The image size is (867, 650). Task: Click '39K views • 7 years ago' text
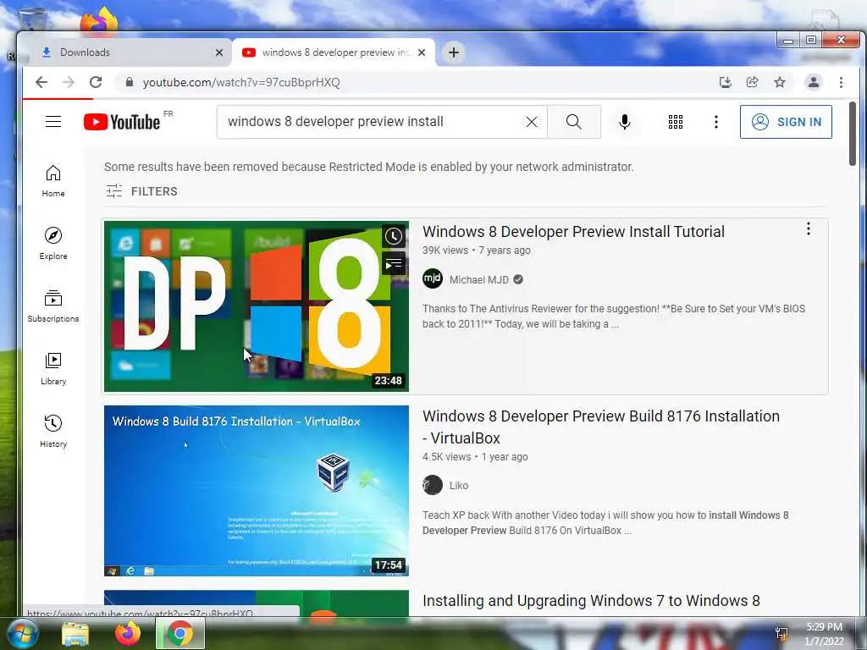476,251
